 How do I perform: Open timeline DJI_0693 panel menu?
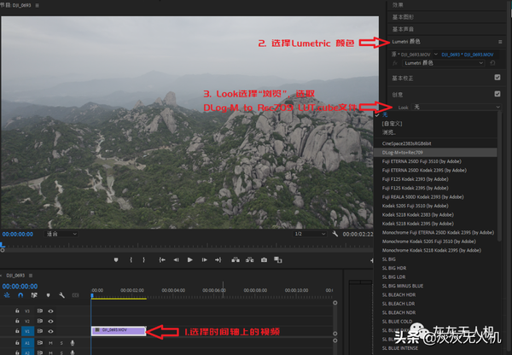click(x=31, y=276)
